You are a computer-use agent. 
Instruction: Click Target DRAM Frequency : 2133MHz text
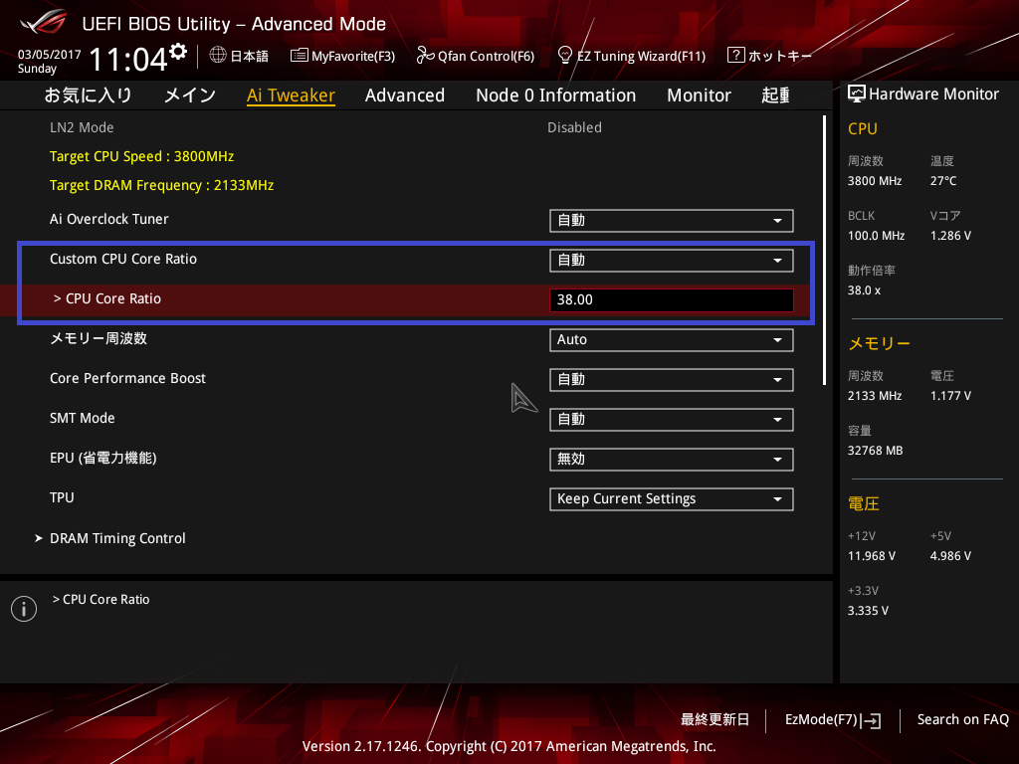tap(162, 185)
